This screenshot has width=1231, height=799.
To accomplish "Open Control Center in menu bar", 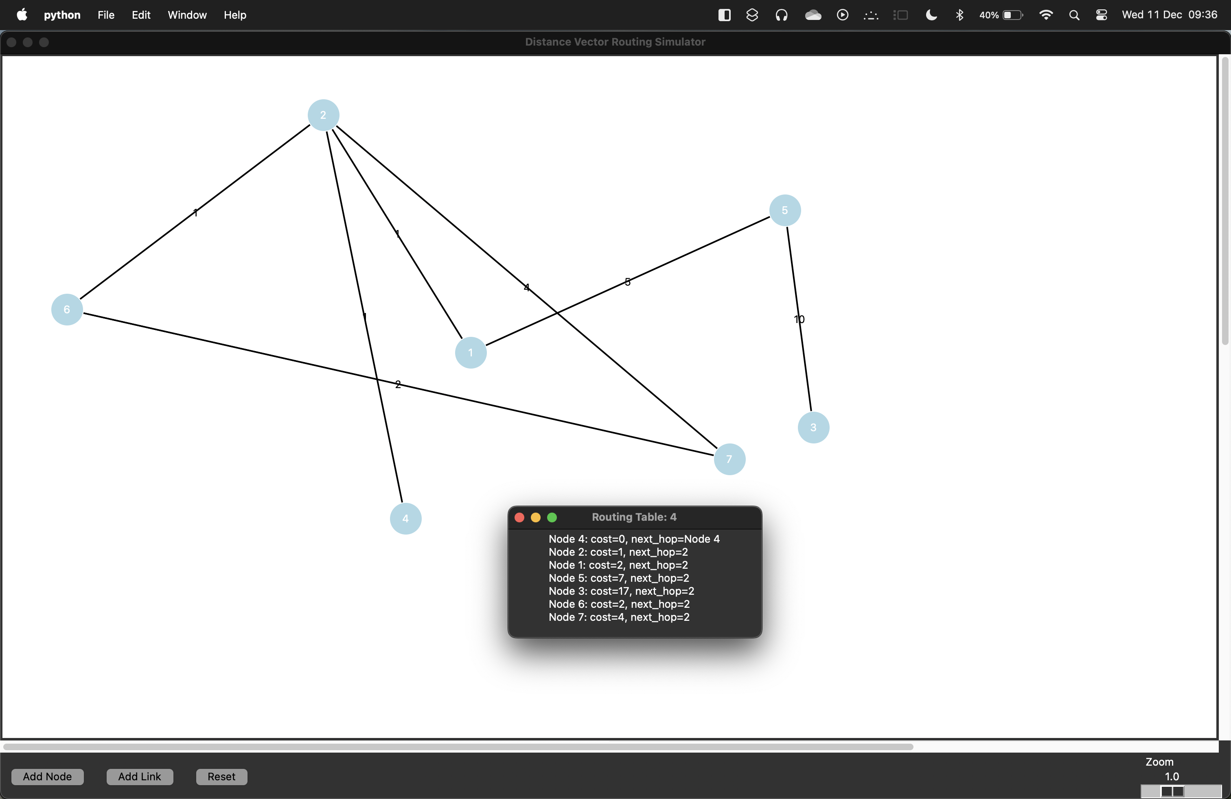I will click(x=1101, y=15).
